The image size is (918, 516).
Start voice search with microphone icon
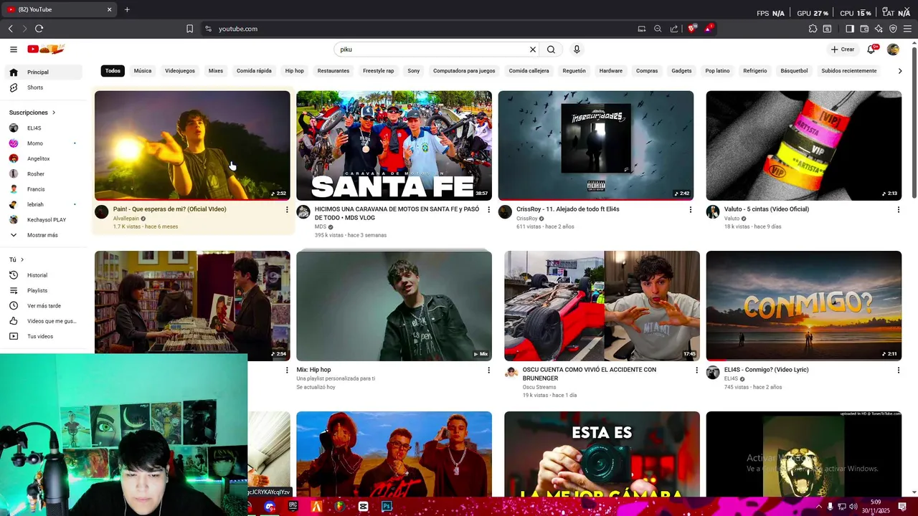(x=577, y=49)
